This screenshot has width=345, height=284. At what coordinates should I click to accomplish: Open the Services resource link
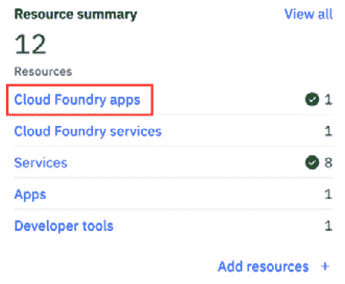pyautogui.click(x=41, y=163)
